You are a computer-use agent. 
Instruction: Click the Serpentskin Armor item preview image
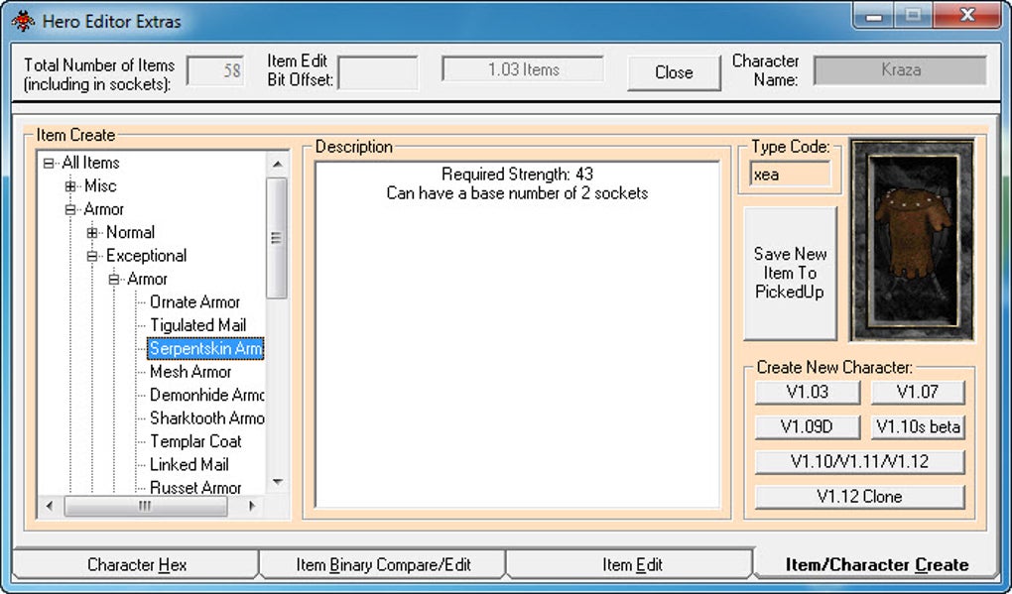click(913, 241)
